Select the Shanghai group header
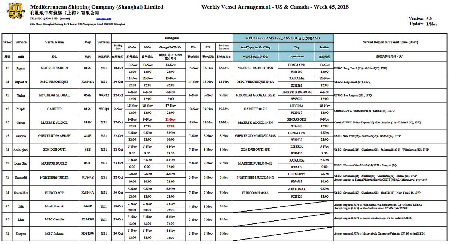Viewport: 449px width, 244px height. [x=172, y=38]
